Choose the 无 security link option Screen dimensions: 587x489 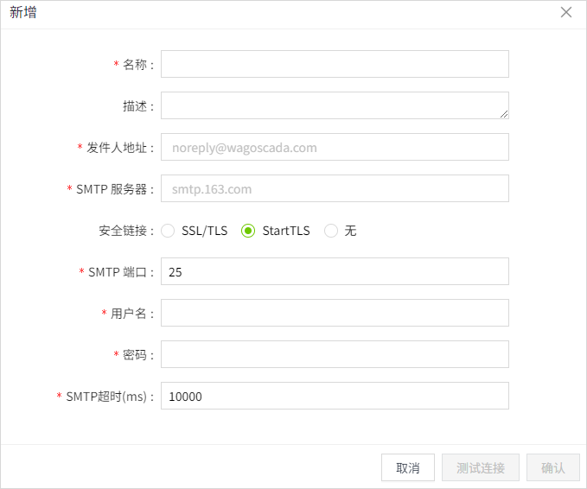click(x=331, y=231)
